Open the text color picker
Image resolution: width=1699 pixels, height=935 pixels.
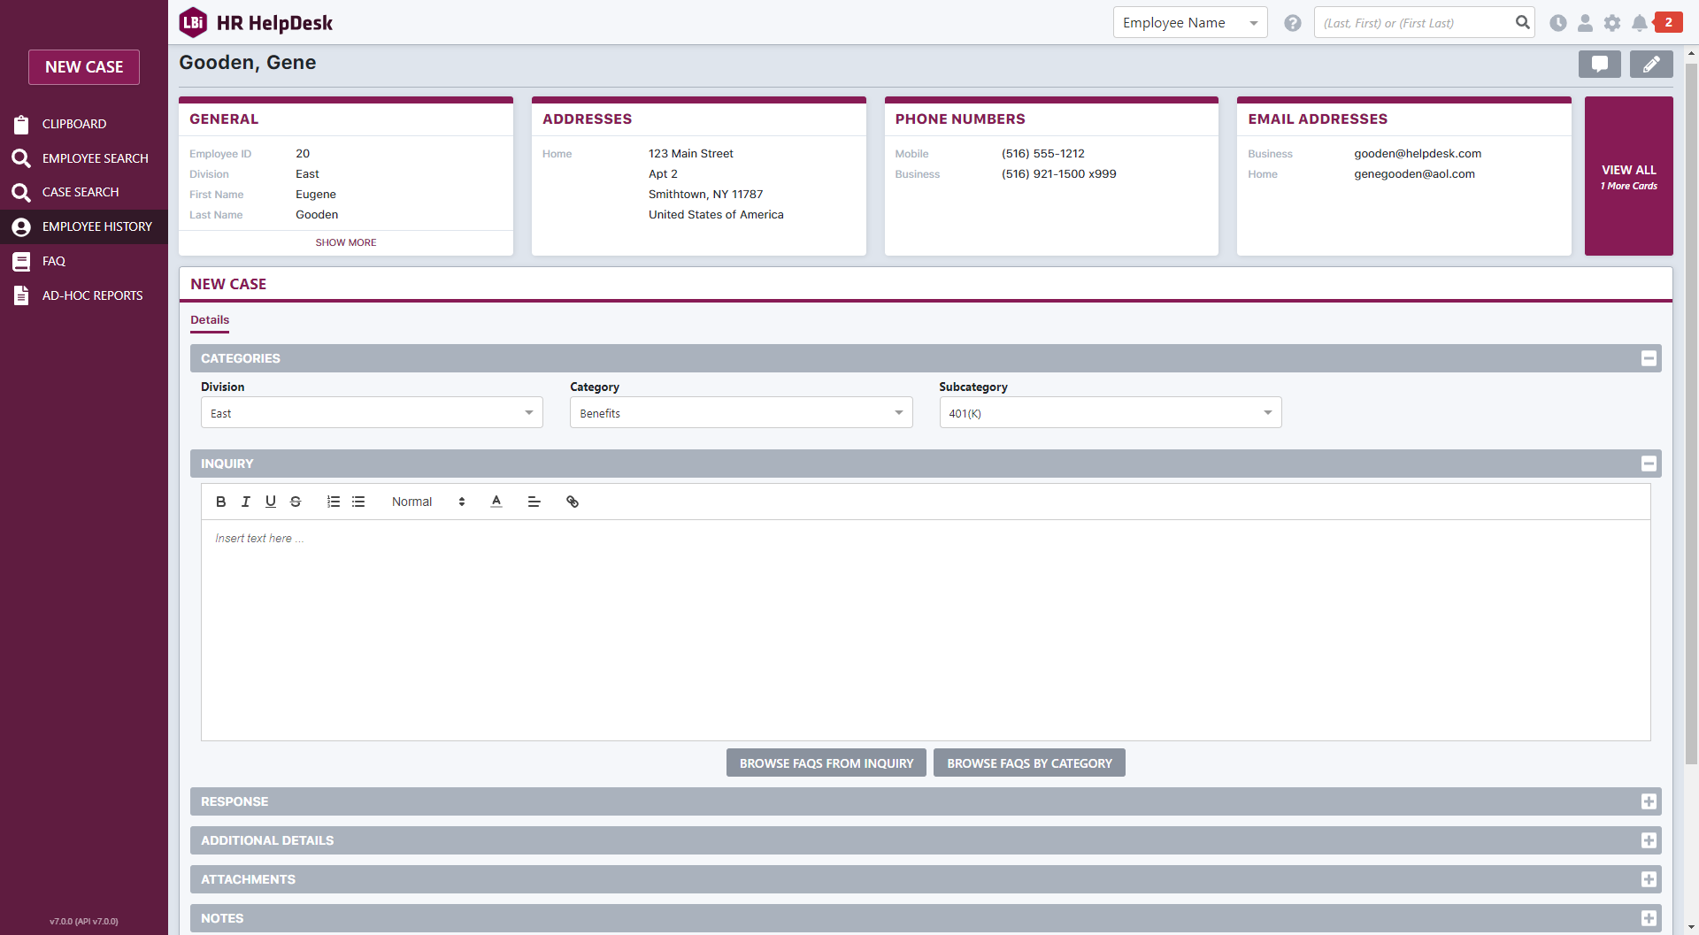(x=496, y=502)
